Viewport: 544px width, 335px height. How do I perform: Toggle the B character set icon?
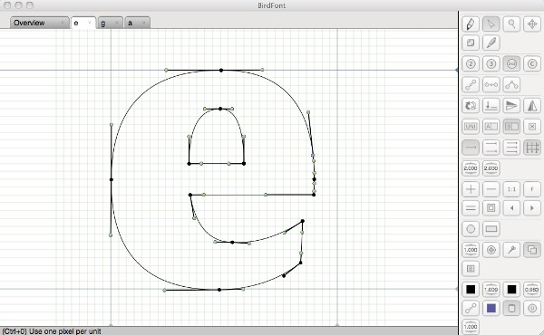(x=511, y=127)
